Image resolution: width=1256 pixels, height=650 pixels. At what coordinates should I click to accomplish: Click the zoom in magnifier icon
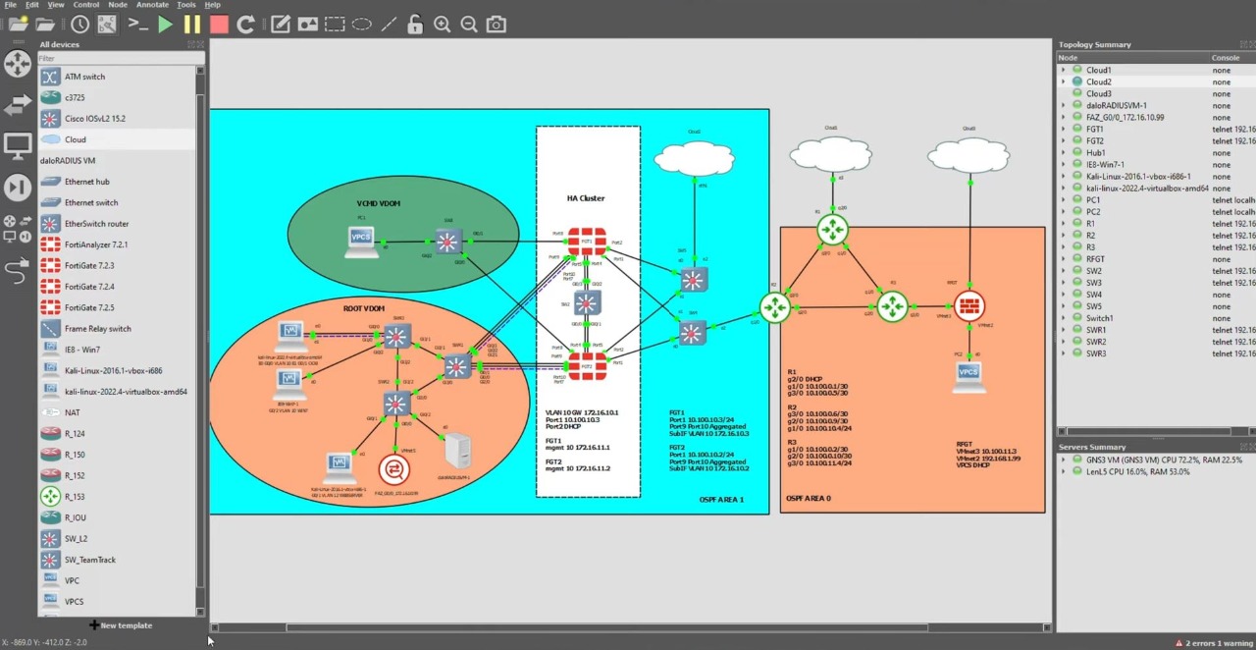point(443,25)
